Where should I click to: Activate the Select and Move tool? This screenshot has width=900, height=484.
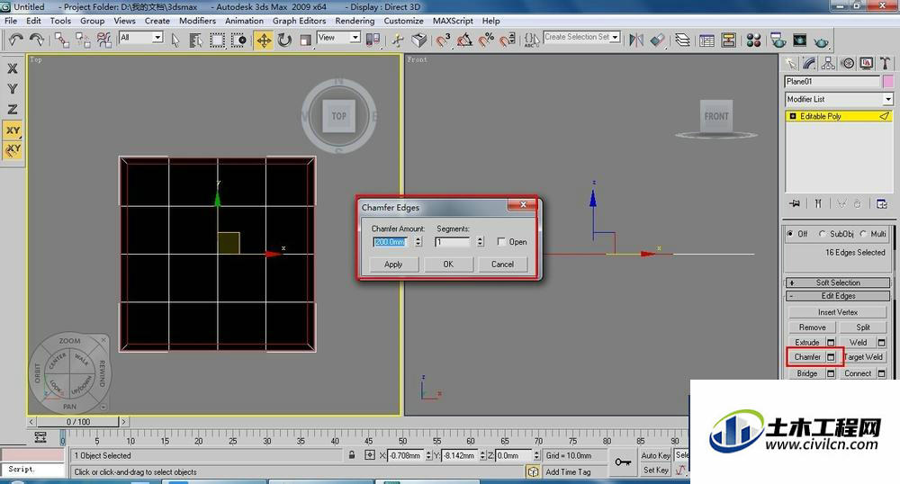click(x=264, y=40)
